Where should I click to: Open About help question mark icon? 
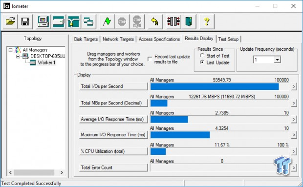click(207, 21)
